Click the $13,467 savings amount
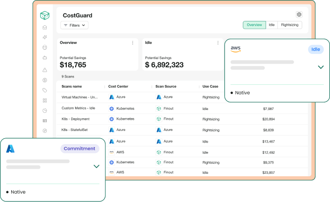The width and height of the screenshot is (330, 202). click(x=268, y=142)
